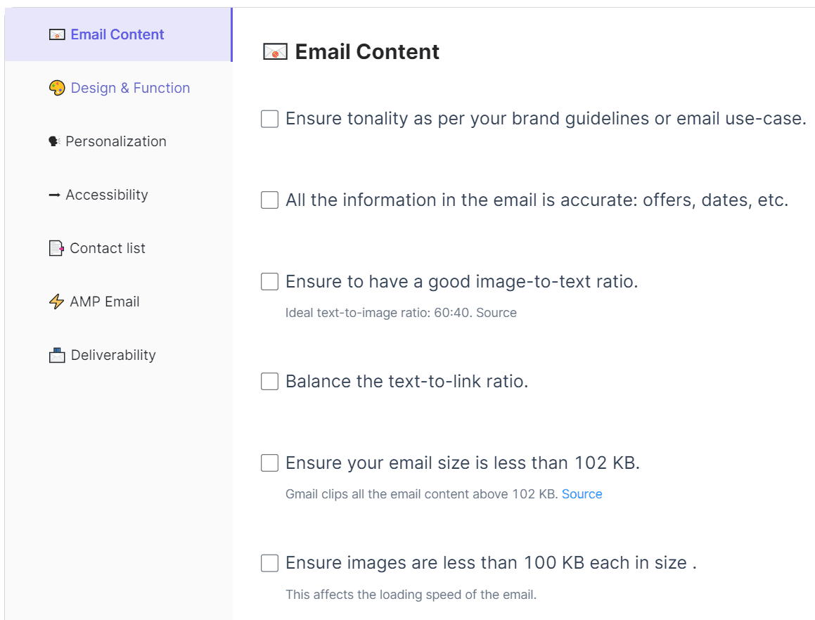Select the Deliverability sidebar item

pyautogui.click(x=113, y=355)
